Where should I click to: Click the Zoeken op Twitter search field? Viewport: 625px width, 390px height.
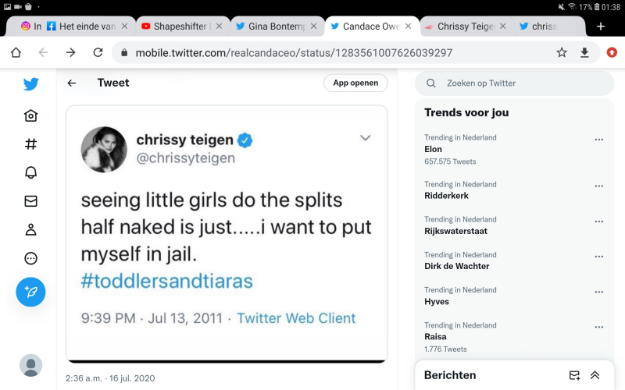click(x=516, y=83)
